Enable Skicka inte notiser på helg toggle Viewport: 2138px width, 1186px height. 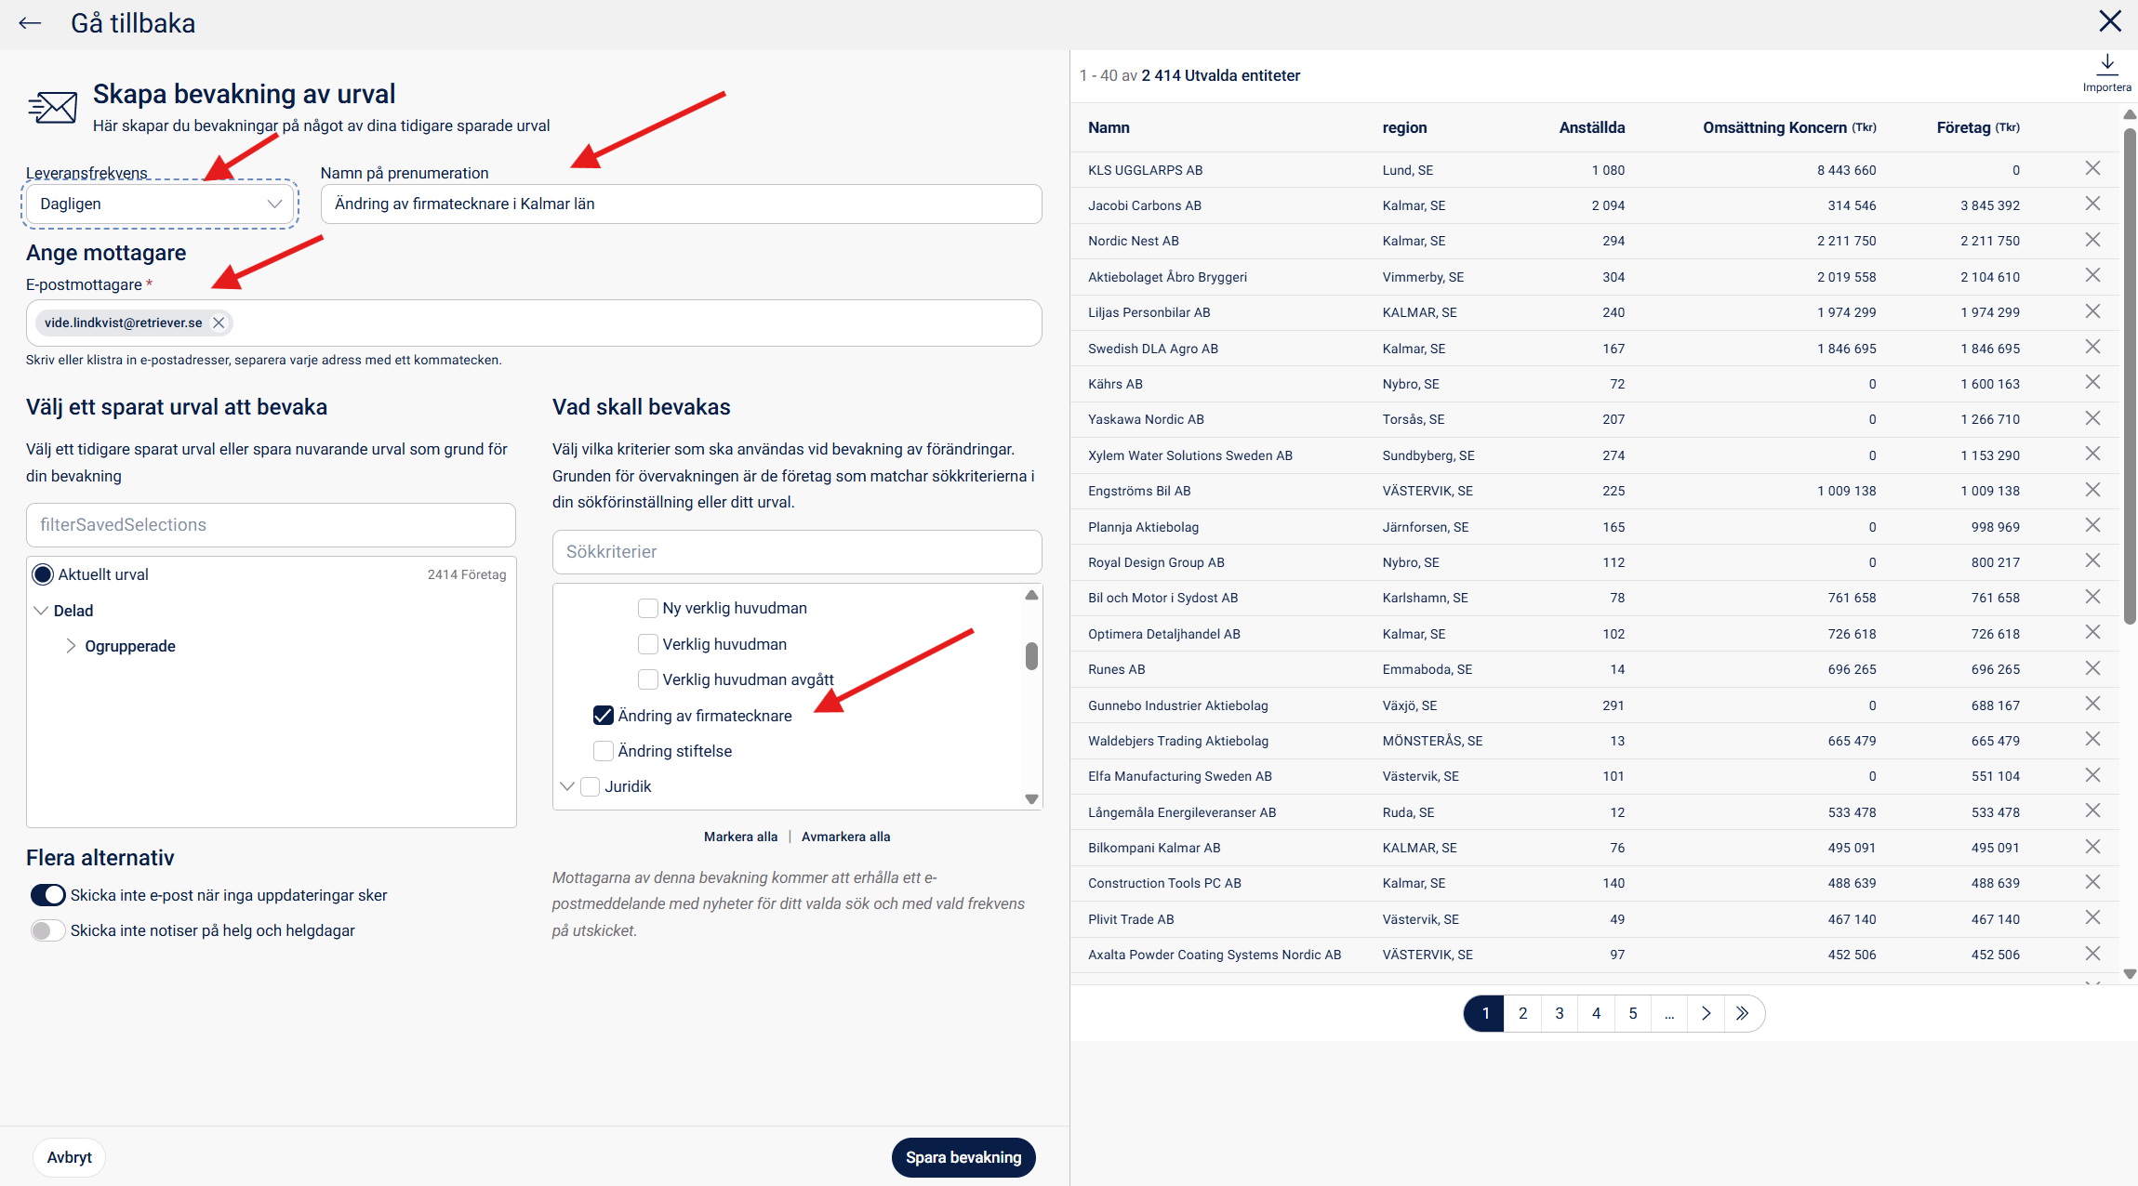(x=47, y=930)
